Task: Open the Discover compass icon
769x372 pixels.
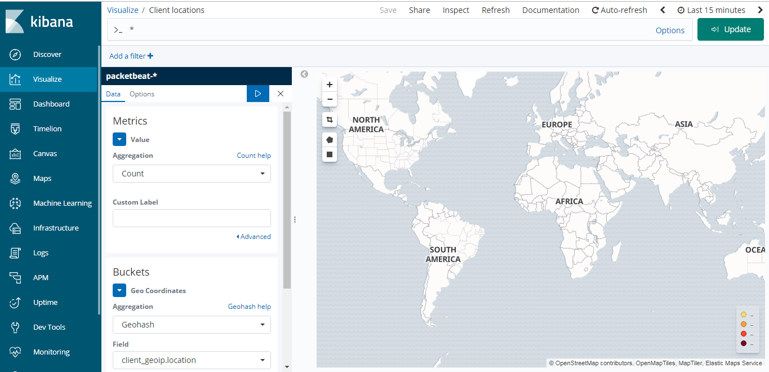Action: pyautogui.click(x=15, y=55)
